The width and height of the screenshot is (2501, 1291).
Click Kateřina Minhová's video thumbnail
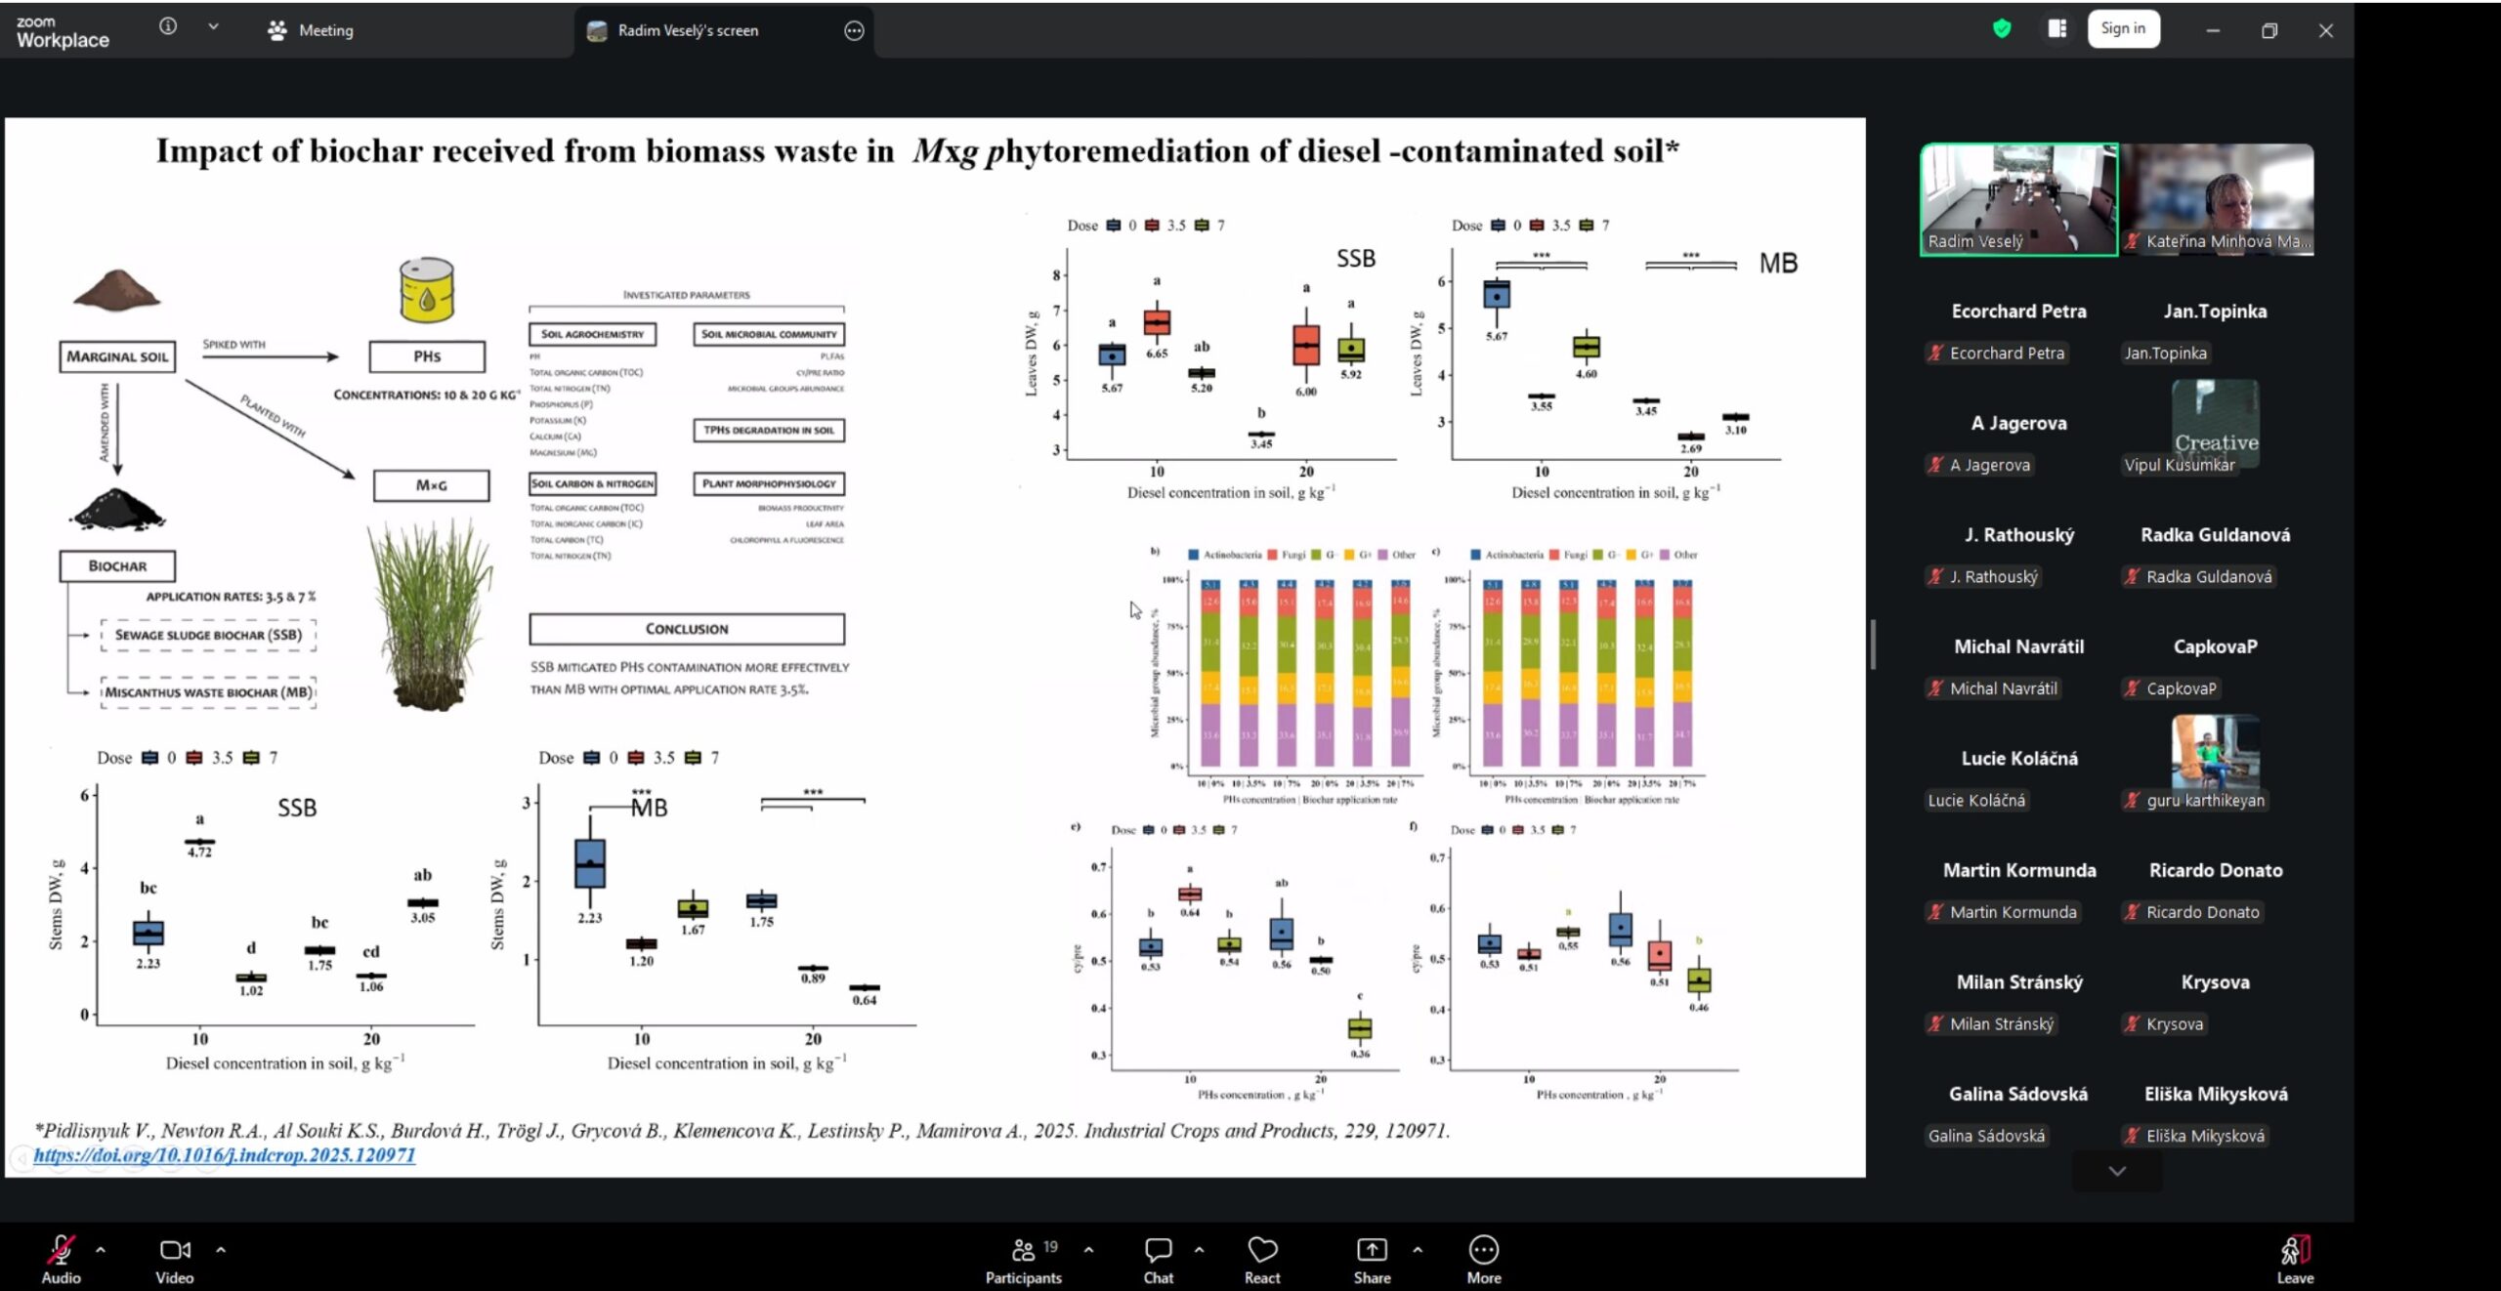[2218, 199]
